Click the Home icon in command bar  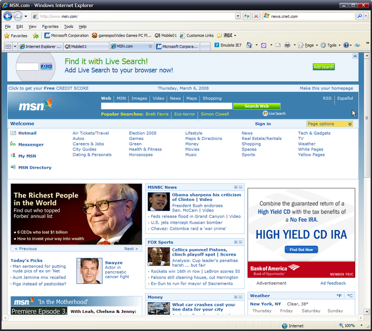pyautogui.click(x=249, y=45)
